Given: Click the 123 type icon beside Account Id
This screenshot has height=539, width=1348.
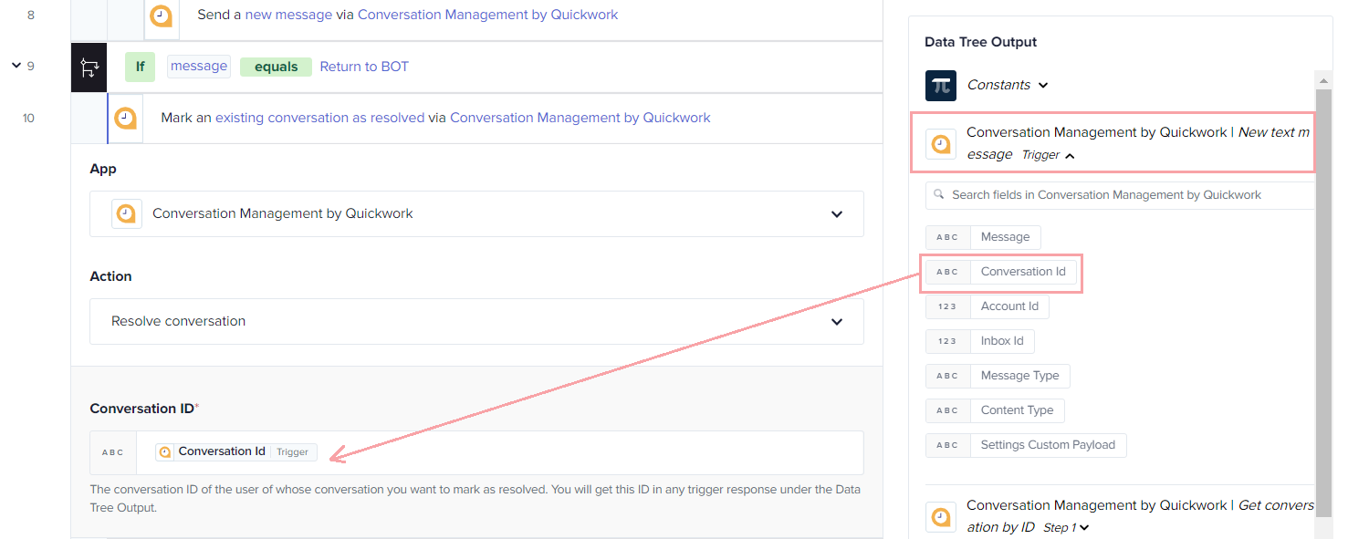Looking at the screenshot, I should [947, 306].
